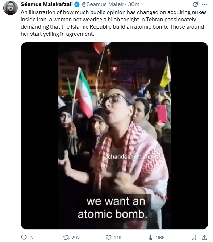
Task: Like the tweet with heart icon
Action: [109, 238]
